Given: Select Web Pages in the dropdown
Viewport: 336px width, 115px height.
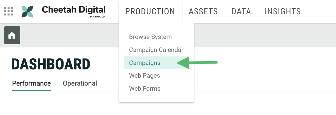Looking at the screenshot, I should 144,76.
